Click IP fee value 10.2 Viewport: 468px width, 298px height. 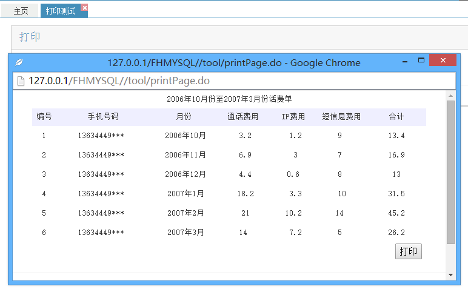pos(293,213)
